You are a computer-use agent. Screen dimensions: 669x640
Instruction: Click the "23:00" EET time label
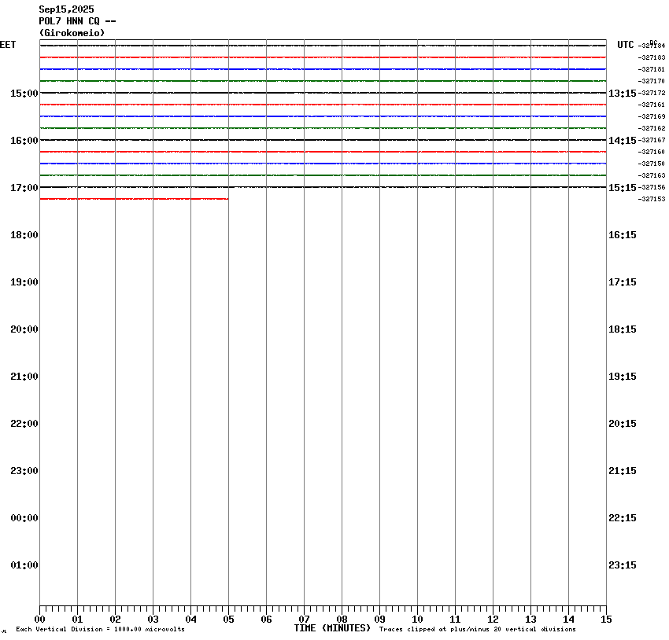[x=24, y=471]
